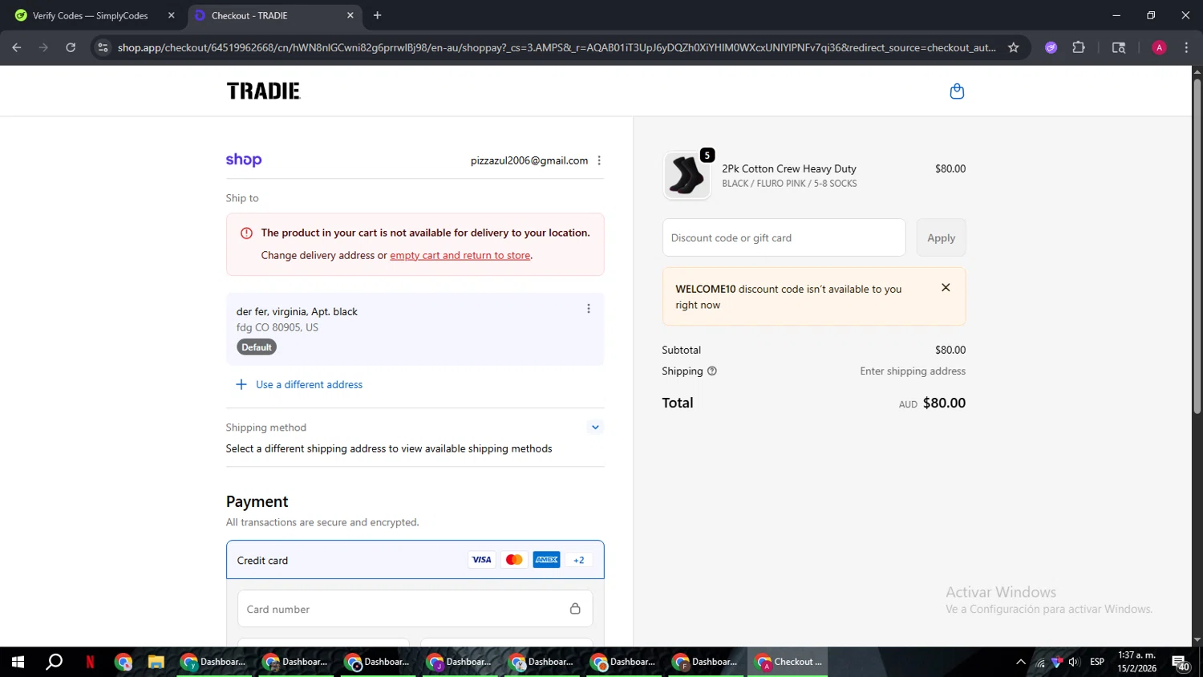Close the Checkout - TRADIE tab
Screen dimensions: 1203x677
tap(350, 15)
